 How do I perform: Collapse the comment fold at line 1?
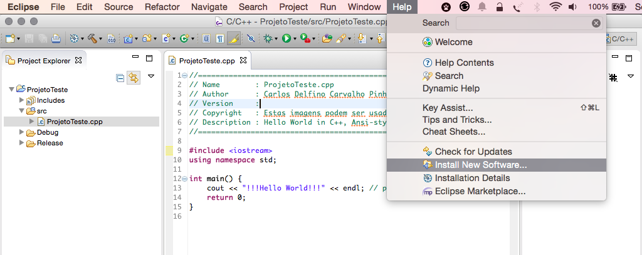(x=184, y=75)
